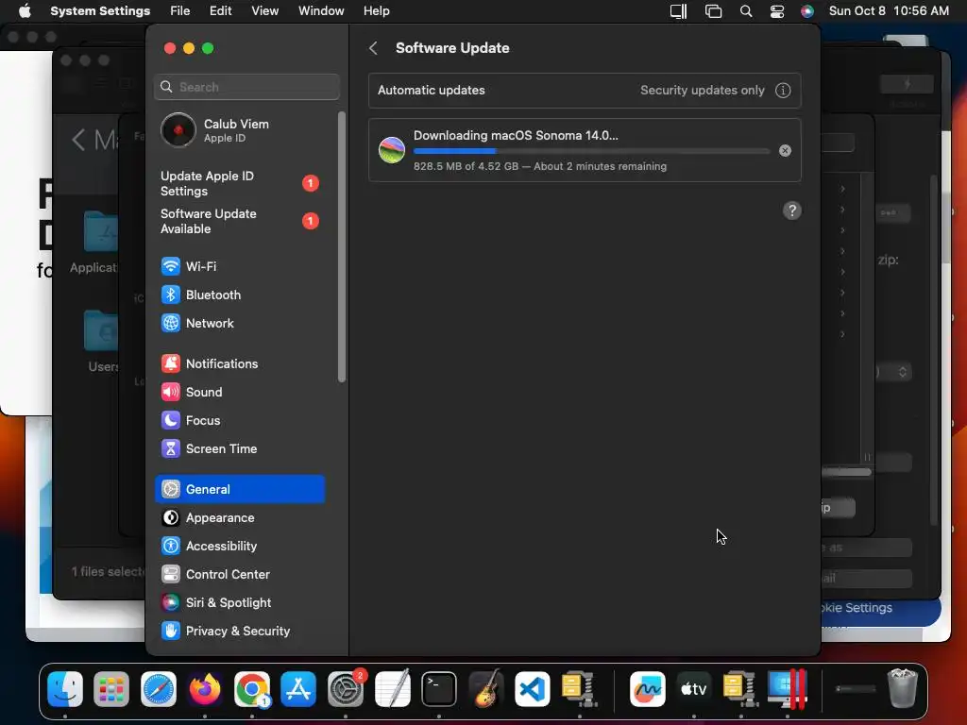The height and width of the screenshot is (725, 967).
Task: Select Sound settings item
Action: pos(239,392)
